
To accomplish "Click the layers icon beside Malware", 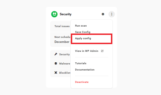I will tap(56, 63).
